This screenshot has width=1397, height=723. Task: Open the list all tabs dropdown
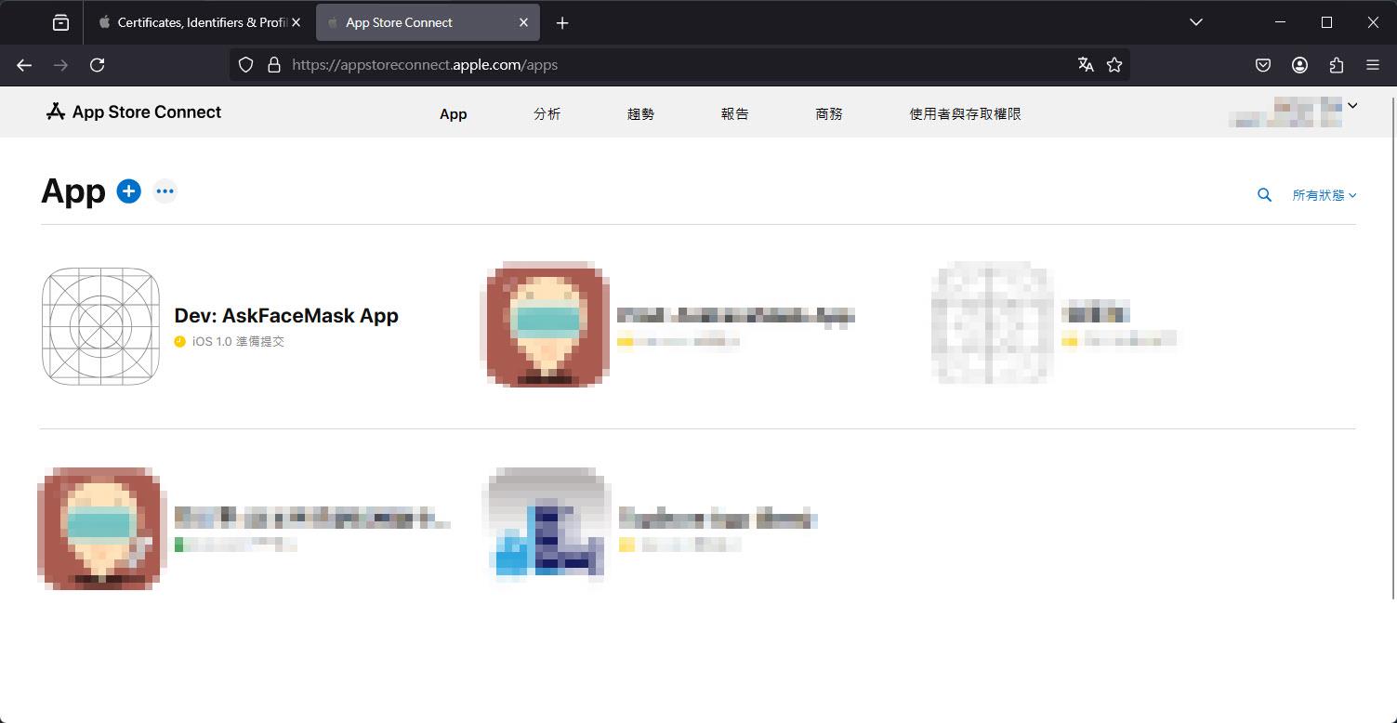click(1196, 22)
